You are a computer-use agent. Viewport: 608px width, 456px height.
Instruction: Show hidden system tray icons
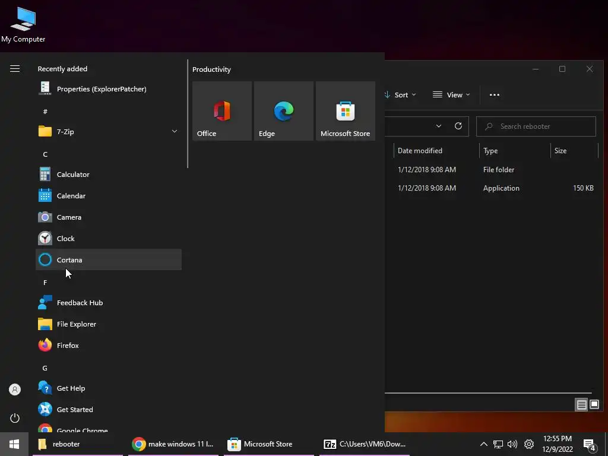[483, 444]
